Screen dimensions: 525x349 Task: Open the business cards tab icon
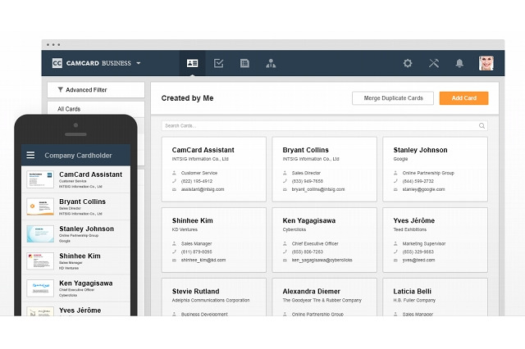pos(192,63)
